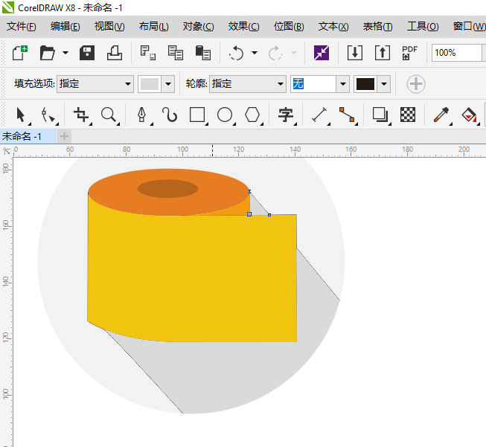Viewport: 486px width, 447px height.
Task: Select the Pick tool arrow
Action: [20, 115]
